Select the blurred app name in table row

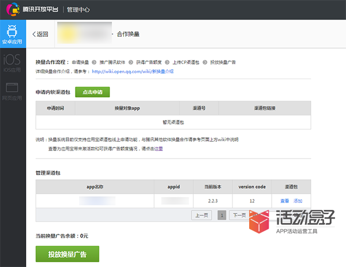click(x=97, y=201)
